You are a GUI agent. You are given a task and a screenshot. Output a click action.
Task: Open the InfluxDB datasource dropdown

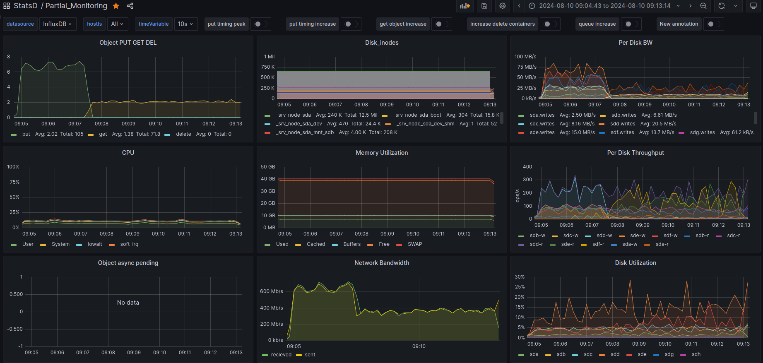(58, 24)
